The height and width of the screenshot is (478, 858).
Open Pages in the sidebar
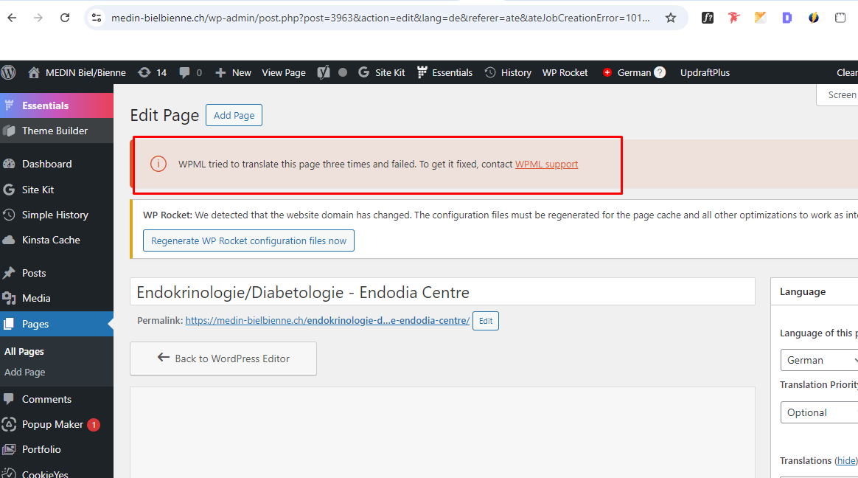[x=56, y=324]
